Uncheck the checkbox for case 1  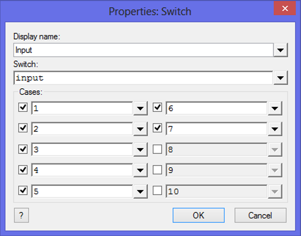click(23, 107)
